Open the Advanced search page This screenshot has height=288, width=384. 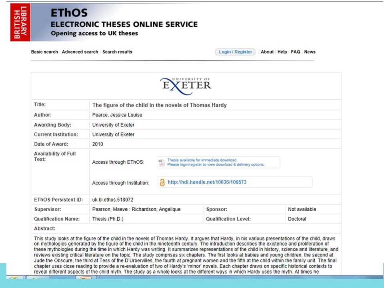[x=80, y=52]
